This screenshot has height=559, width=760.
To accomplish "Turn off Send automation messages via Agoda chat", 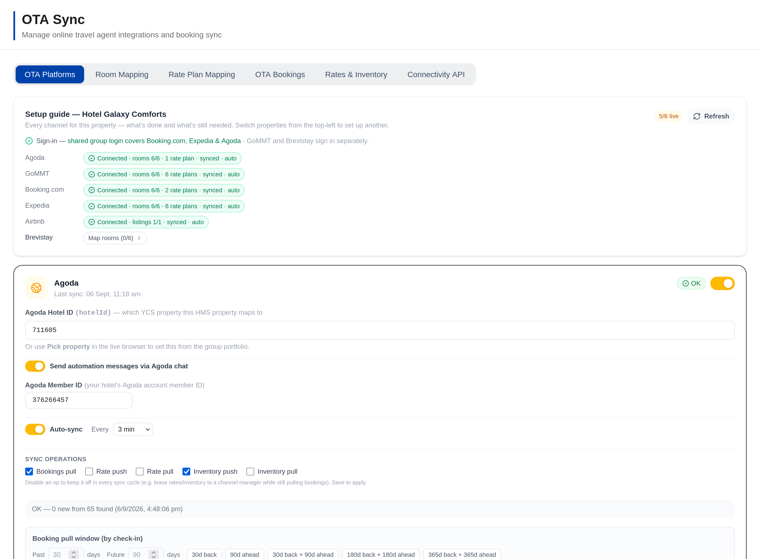I will 35,366.
